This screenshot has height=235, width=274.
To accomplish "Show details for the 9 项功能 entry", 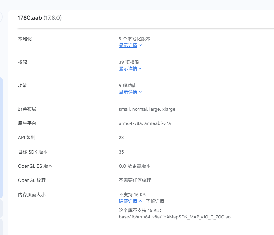I will click(x=128, y=92).
